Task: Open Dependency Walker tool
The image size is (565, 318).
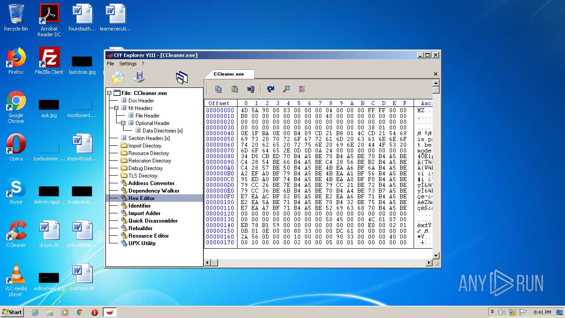Action: [154, 191]
